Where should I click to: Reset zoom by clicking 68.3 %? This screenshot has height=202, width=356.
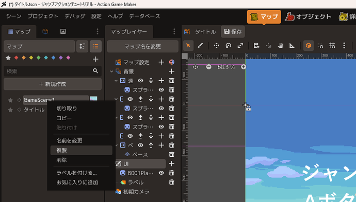(x=226, y=67)
